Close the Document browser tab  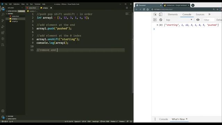click(x=161, y=5)
